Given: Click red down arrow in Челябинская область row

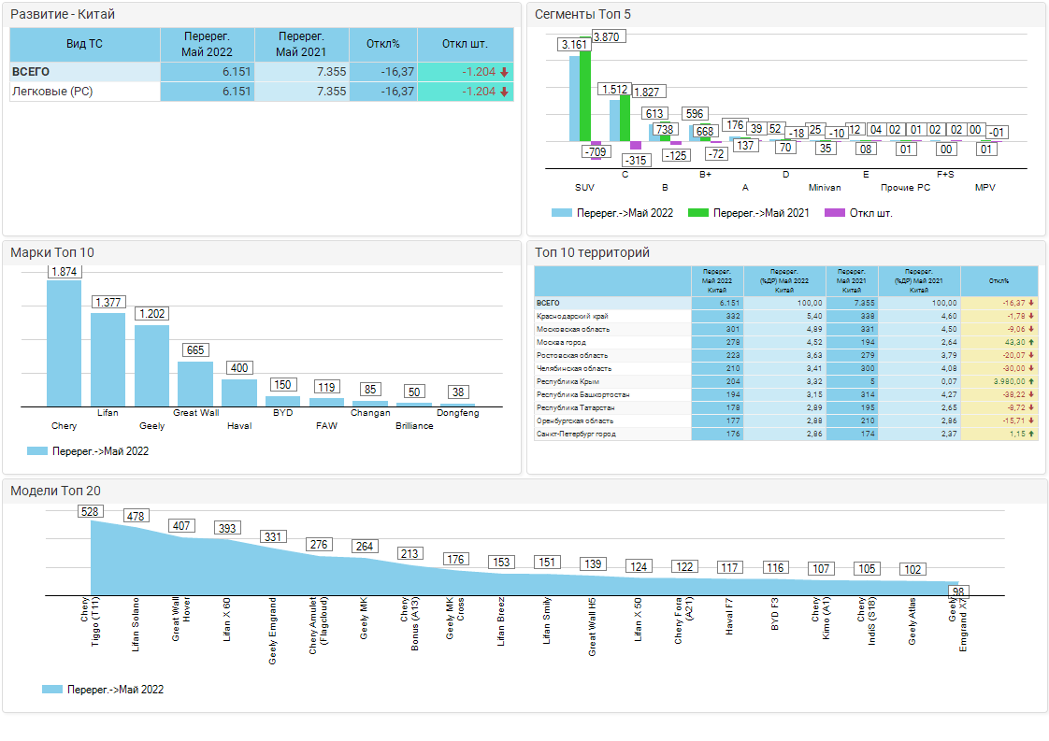Looking at the screenshot, I should (x=1031, y=368).
